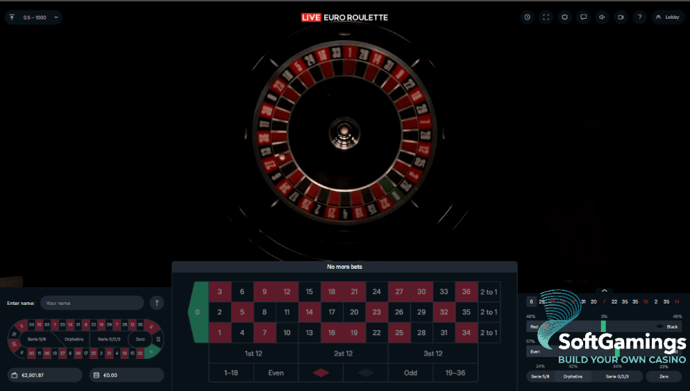Click the green 0 betting cell
This screenshot has width=690, height=391.
198,313
